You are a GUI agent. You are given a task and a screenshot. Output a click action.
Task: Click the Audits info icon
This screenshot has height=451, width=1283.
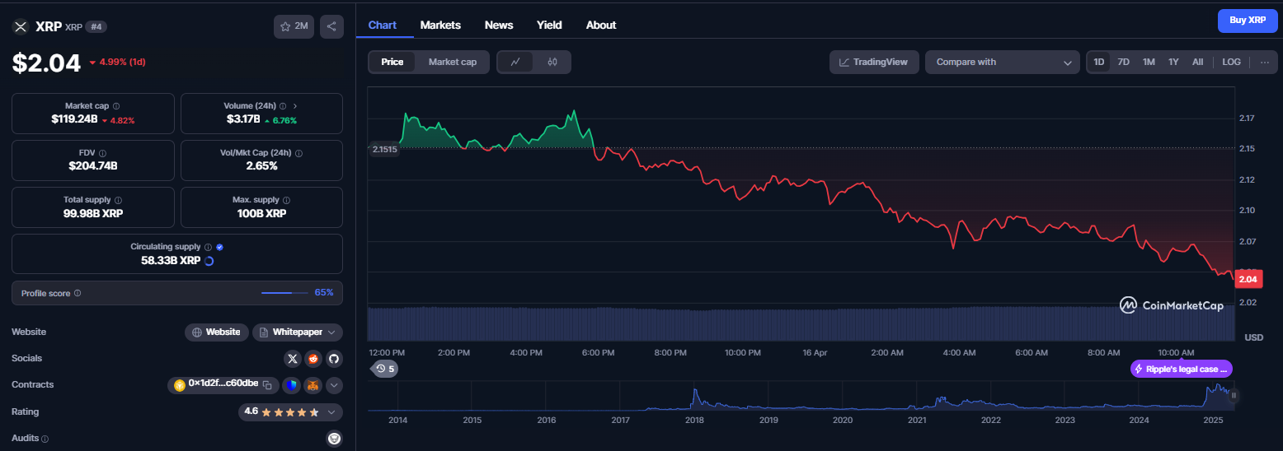click(45, 439)
